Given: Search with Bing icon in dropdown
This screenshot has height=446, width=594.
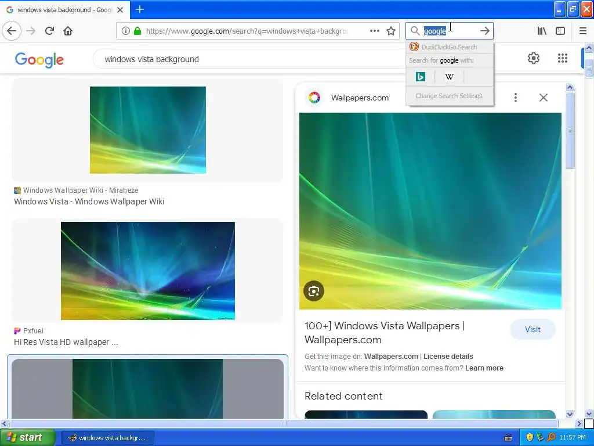Looking at the screenshot, I should click(x=420, y=77).
